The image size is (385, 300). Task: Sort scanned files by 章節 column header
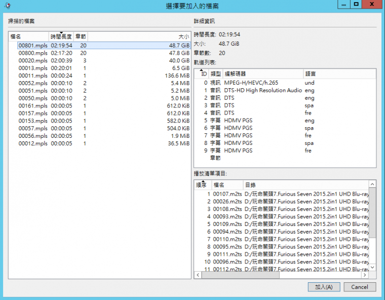[81, 36]
